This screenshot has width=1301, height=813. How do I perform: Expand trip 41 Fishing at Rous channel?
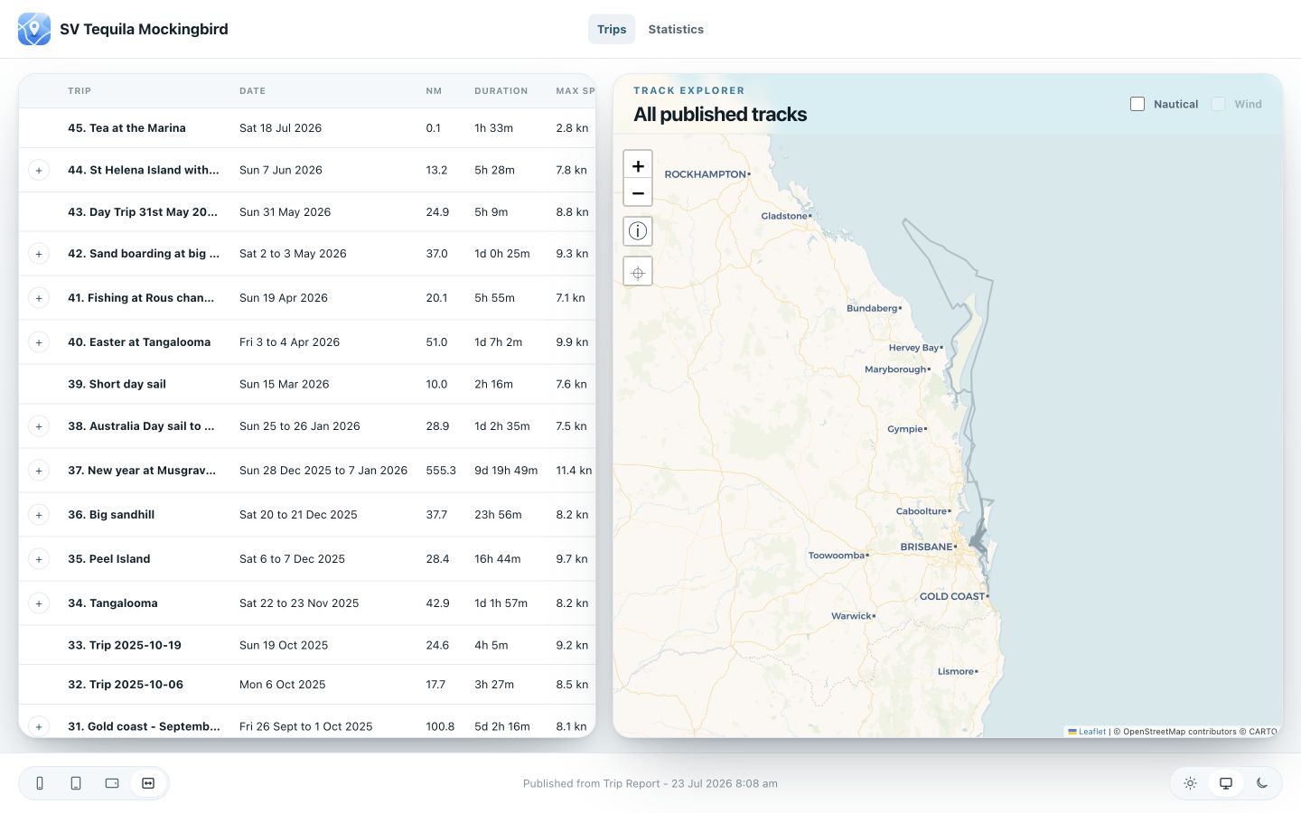(39, 298)
